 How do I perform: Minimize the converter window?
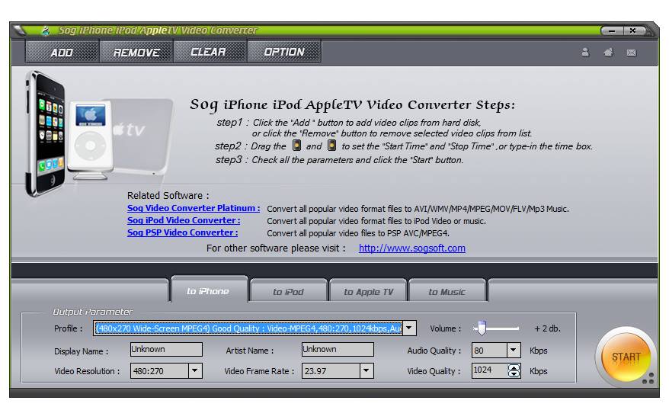pos(612,30)
